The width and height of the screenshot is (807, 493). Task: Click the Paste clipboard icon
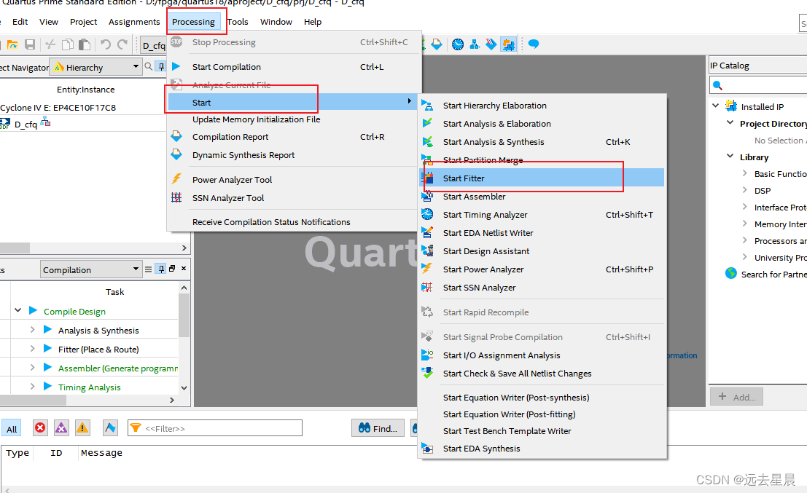click(x=85, y=44)
